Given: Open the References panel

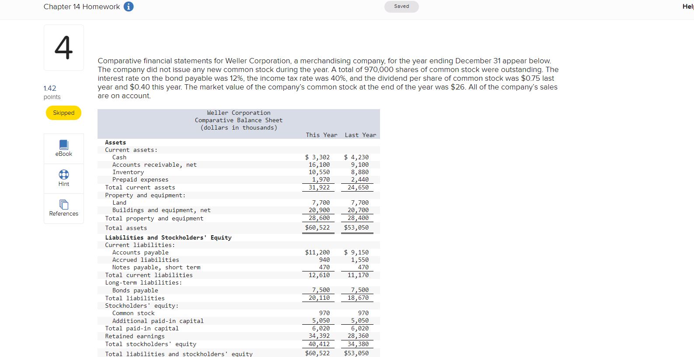Looking at the screenshot, I should pos(64,208).
